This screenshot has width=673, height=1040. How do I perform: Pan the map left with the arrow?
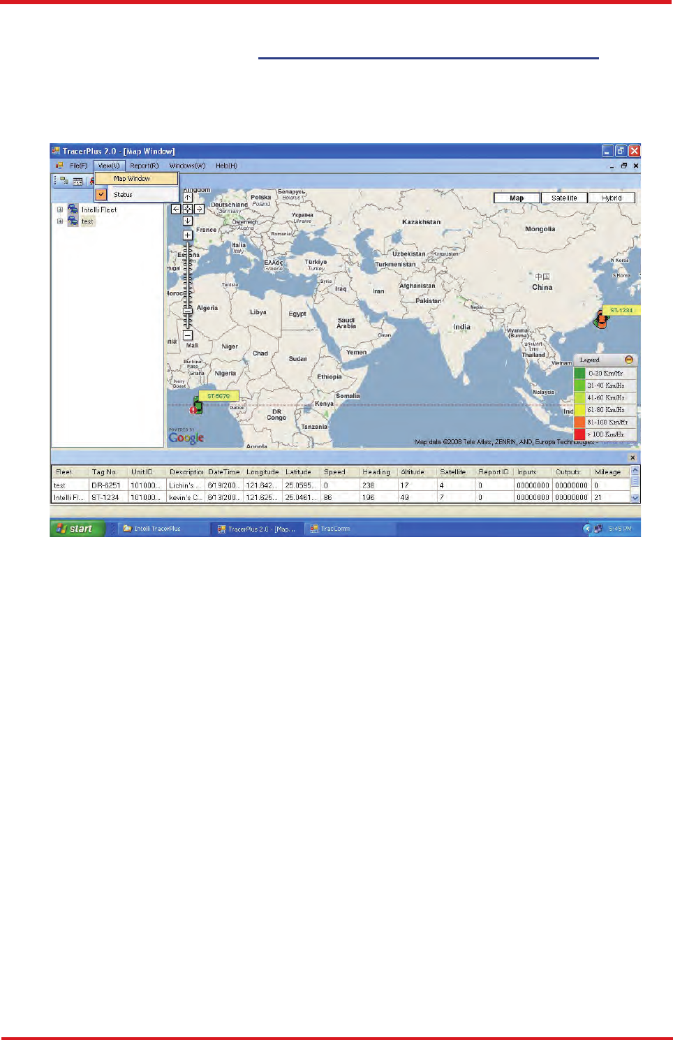click(x=176, y=209)
